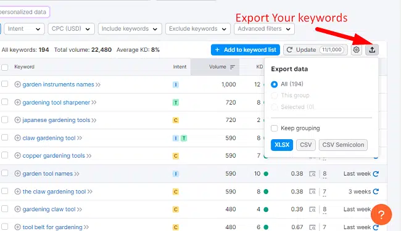The height and width of the screenshot is (231, 401).
Task: Open the CPC (USD) filter dropdown
Action: pos(71,28)
